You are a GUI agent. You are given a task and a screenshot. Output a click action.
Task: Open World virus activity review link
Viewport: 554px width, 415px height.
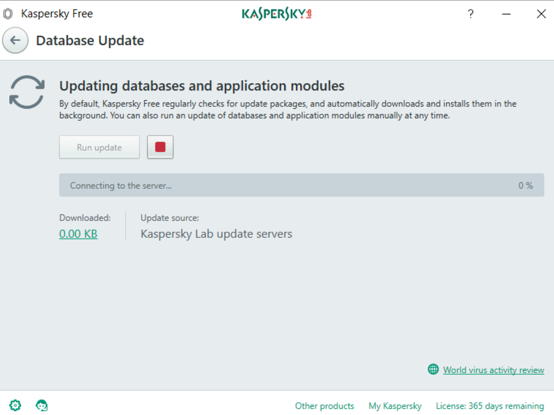point(493,370)
